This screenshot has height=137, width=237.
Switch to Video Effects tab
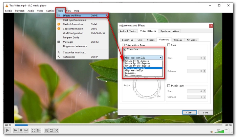coord(148,31)
